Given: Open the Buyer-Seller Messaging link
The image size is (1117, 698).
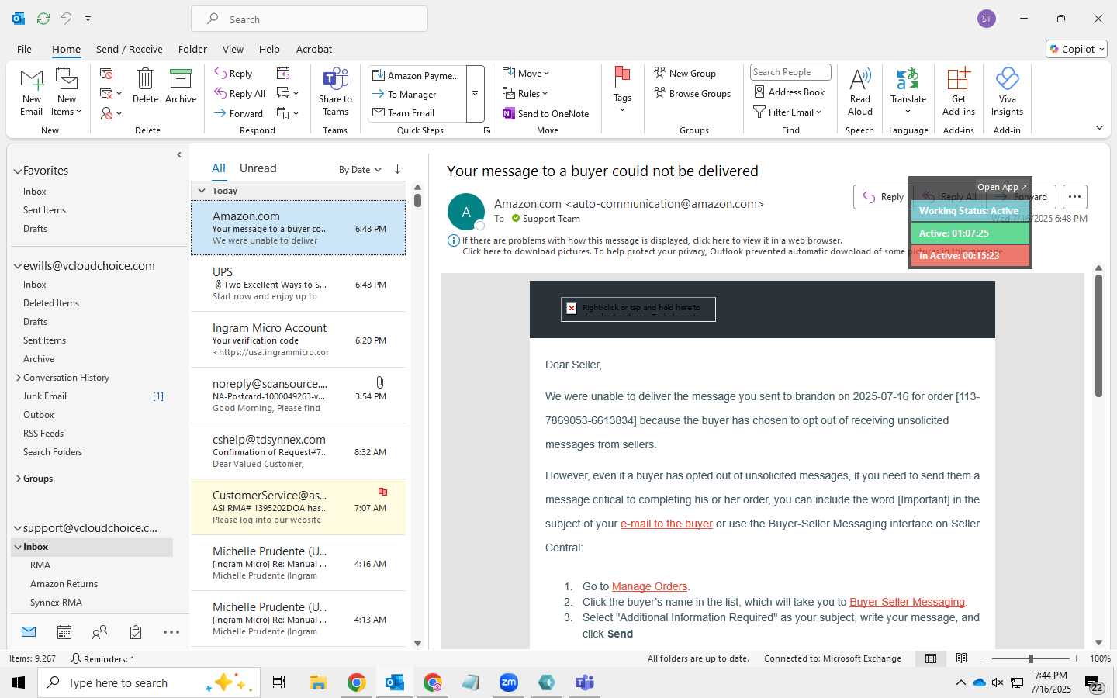Looking at the screenshot, I should coord(907,602).
